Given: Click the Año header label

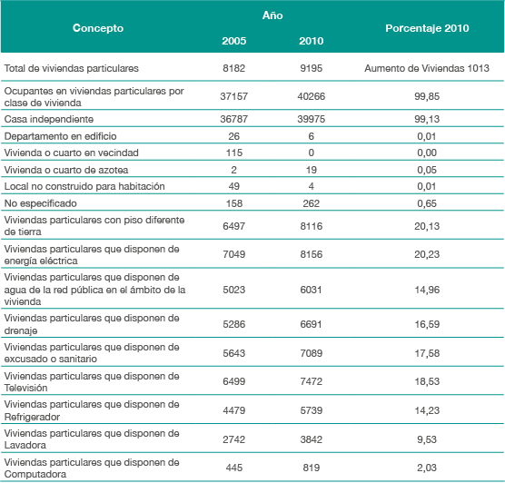Looking at the screenshot, I should [272, 15].
